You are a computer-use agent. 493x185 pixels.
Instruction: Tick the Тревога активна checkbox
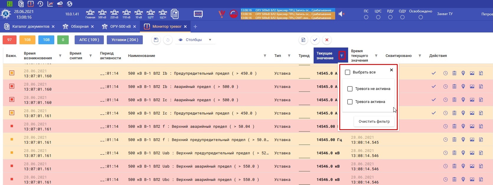(350, 102)
